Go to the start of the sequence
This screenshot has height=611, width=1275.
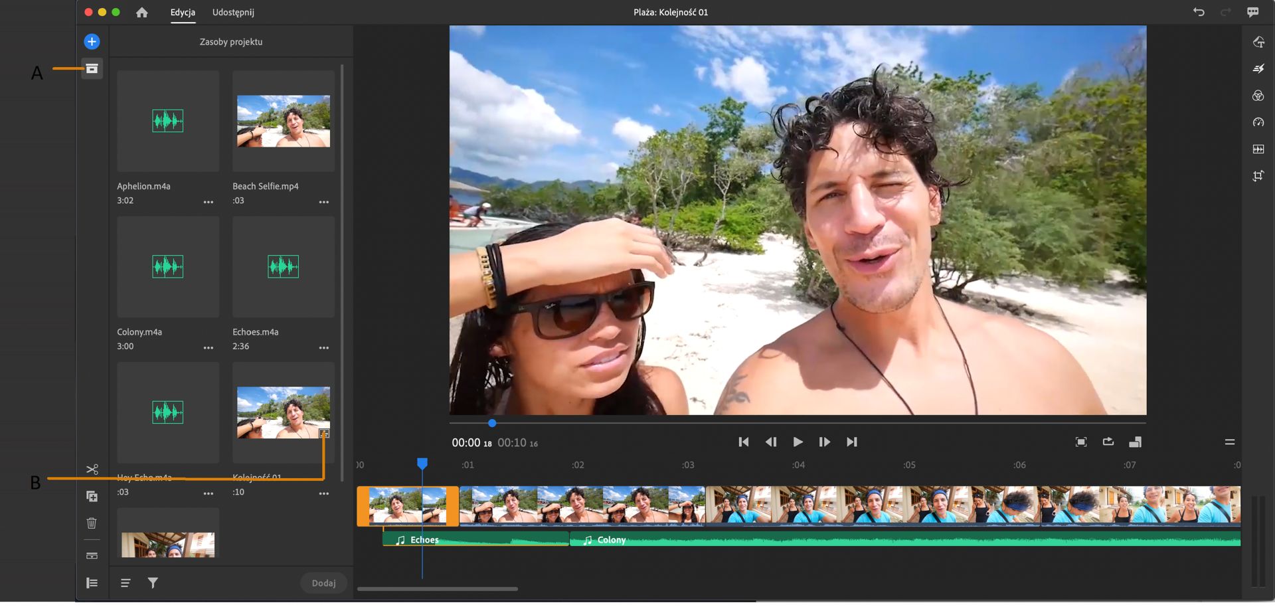(744, 442)
